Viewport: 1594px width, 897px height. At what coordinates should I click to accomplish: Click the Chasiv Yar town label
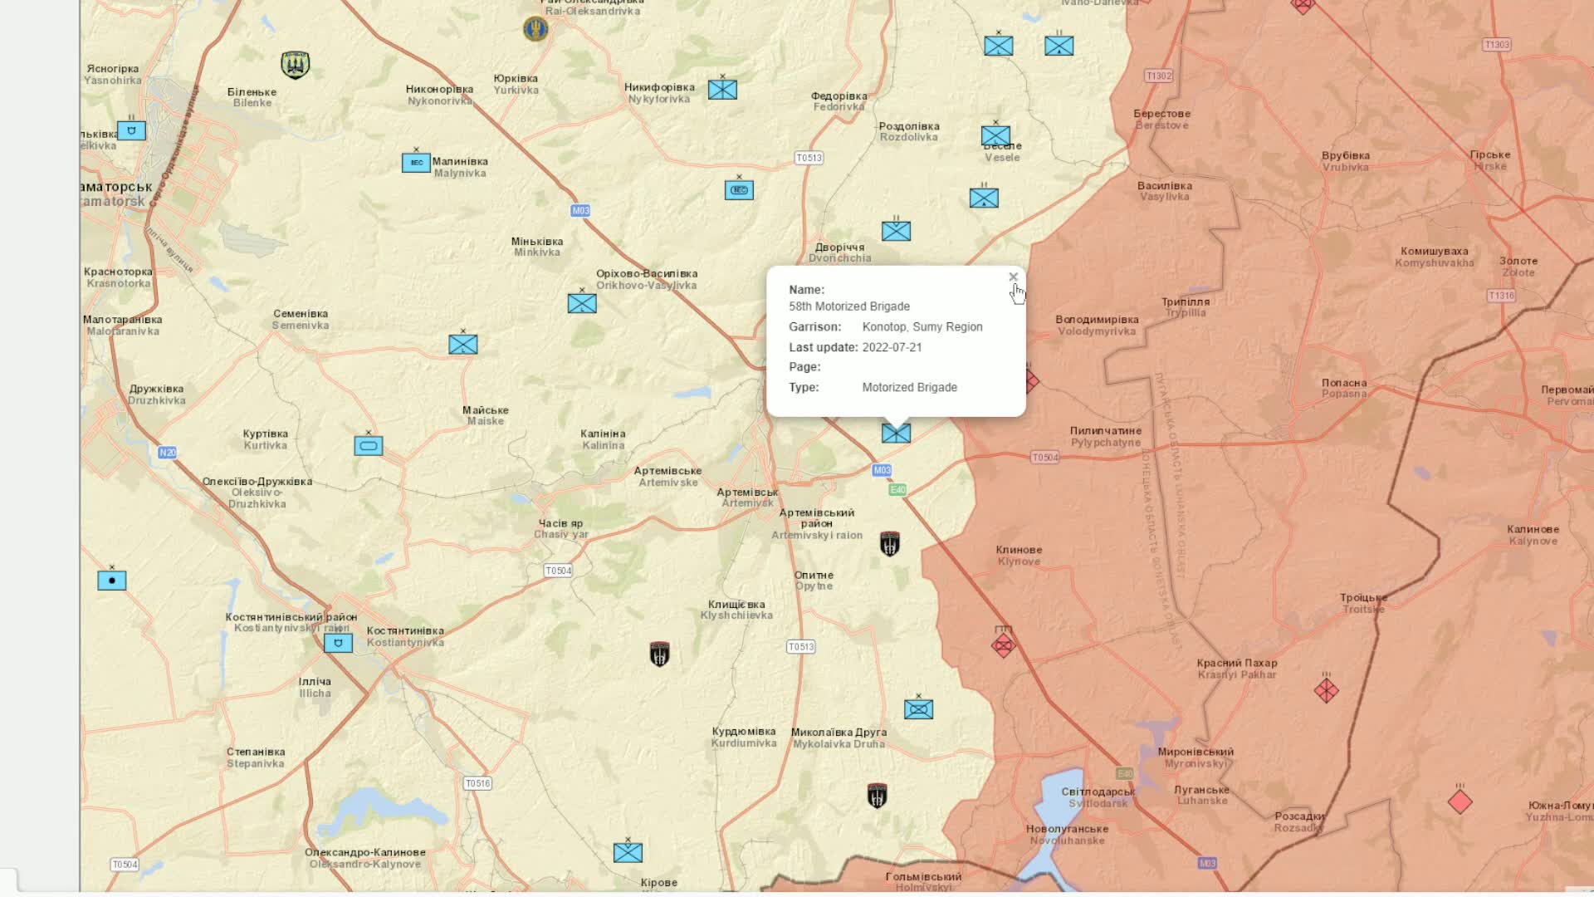point(560,528)
